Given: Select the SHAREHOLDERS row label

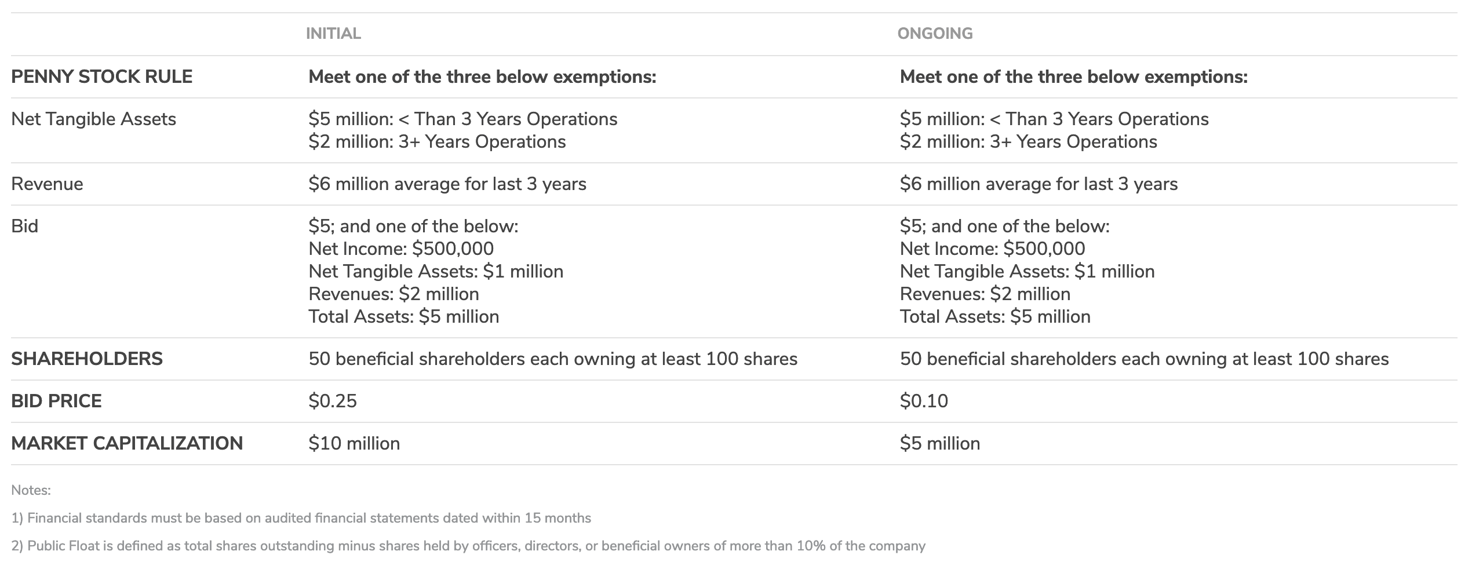Looking at the screenshot, I should [x=87, y=359].
